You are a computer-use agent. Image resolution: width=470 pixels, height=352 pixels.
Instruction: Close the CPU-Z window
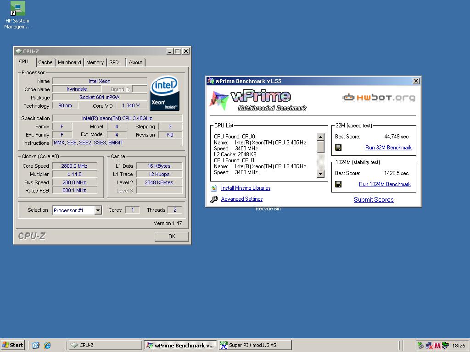click(186, 51)
